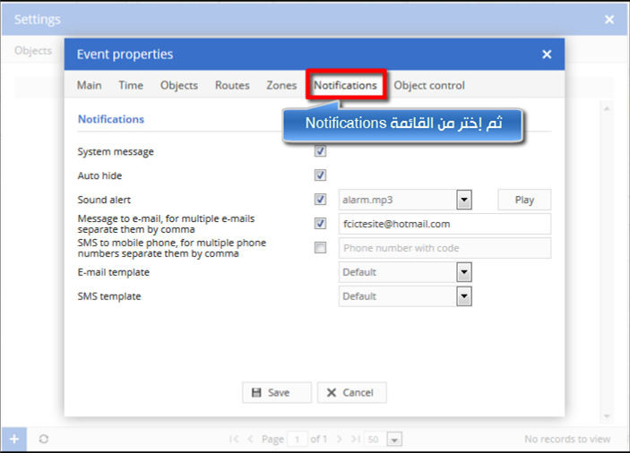Enable the SMS to mobile phone checkbox
The width and height of the screenshot is (630, 453).
coord(320,248)
